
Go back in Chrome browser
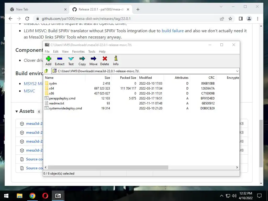pos(10,19)
